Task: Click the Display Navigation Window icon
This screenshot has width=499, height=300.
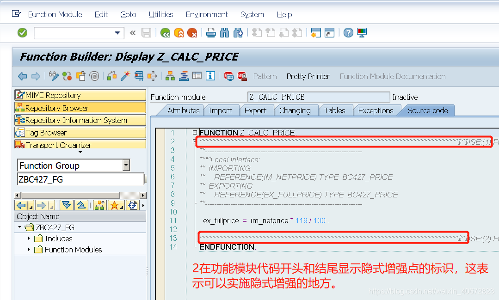Action: (184, 76)
